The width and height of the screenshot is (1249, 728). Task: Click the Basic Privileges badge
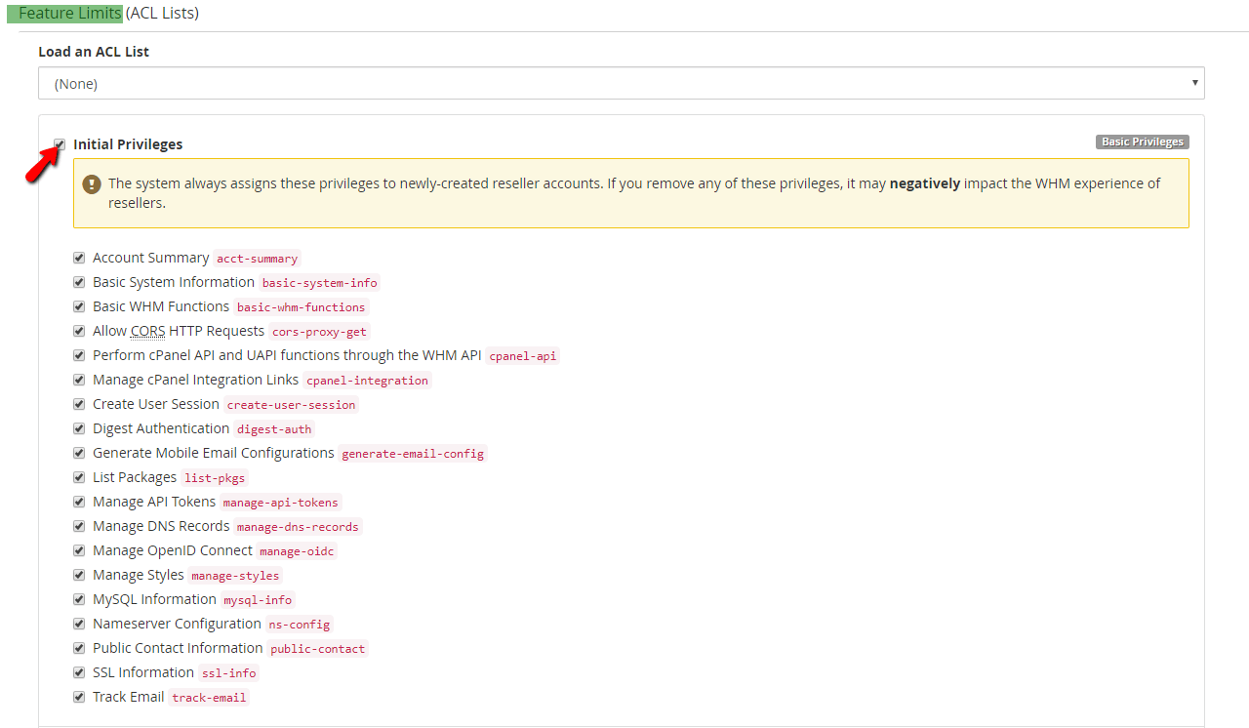coord(1143,142)
